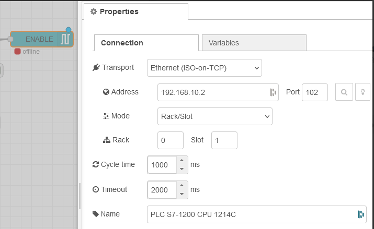This screenshot has height=229, width=374.
Task: Click the type icon inside Name field
Action: (x=361, y=214)
